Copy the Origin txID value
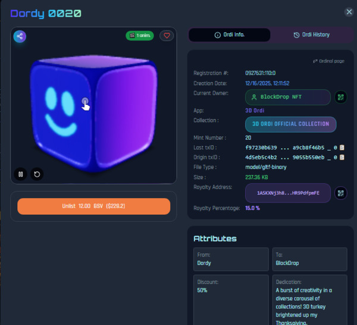Viewport: 357px width, 325px height. click(342, 157)
